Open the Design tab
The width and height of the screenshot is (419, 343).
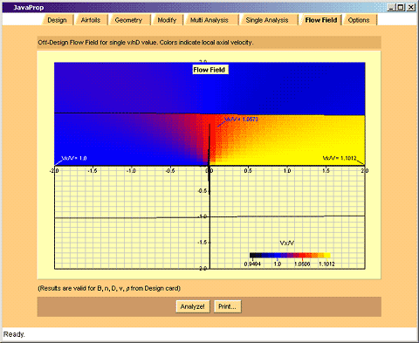pyautogui.click(x=57, y=20)
